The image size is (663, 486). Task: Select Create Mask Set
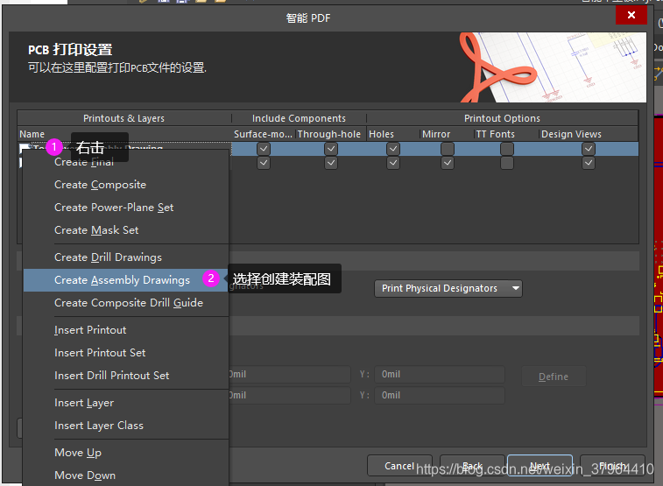pos(126,230)
